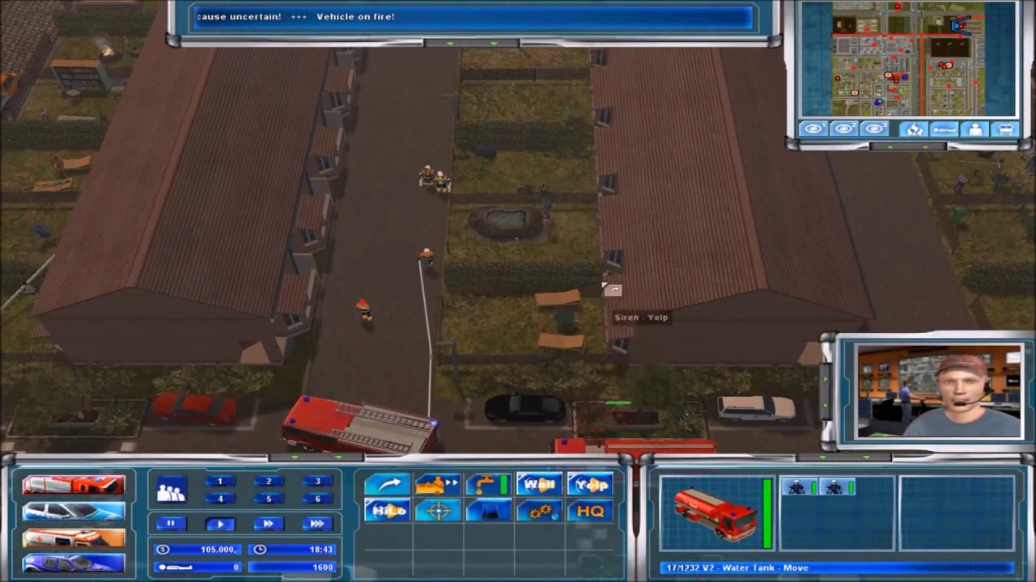1036x582 pixels.
Task: Click the parked white car
Action: [x=756, y=407]
